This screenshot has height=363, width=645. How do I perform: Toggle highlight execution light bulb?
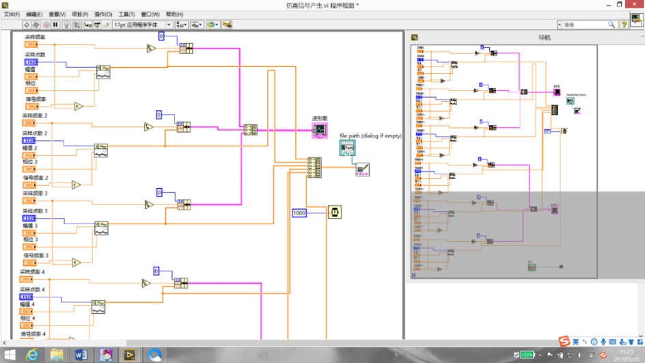pos(66,25)
